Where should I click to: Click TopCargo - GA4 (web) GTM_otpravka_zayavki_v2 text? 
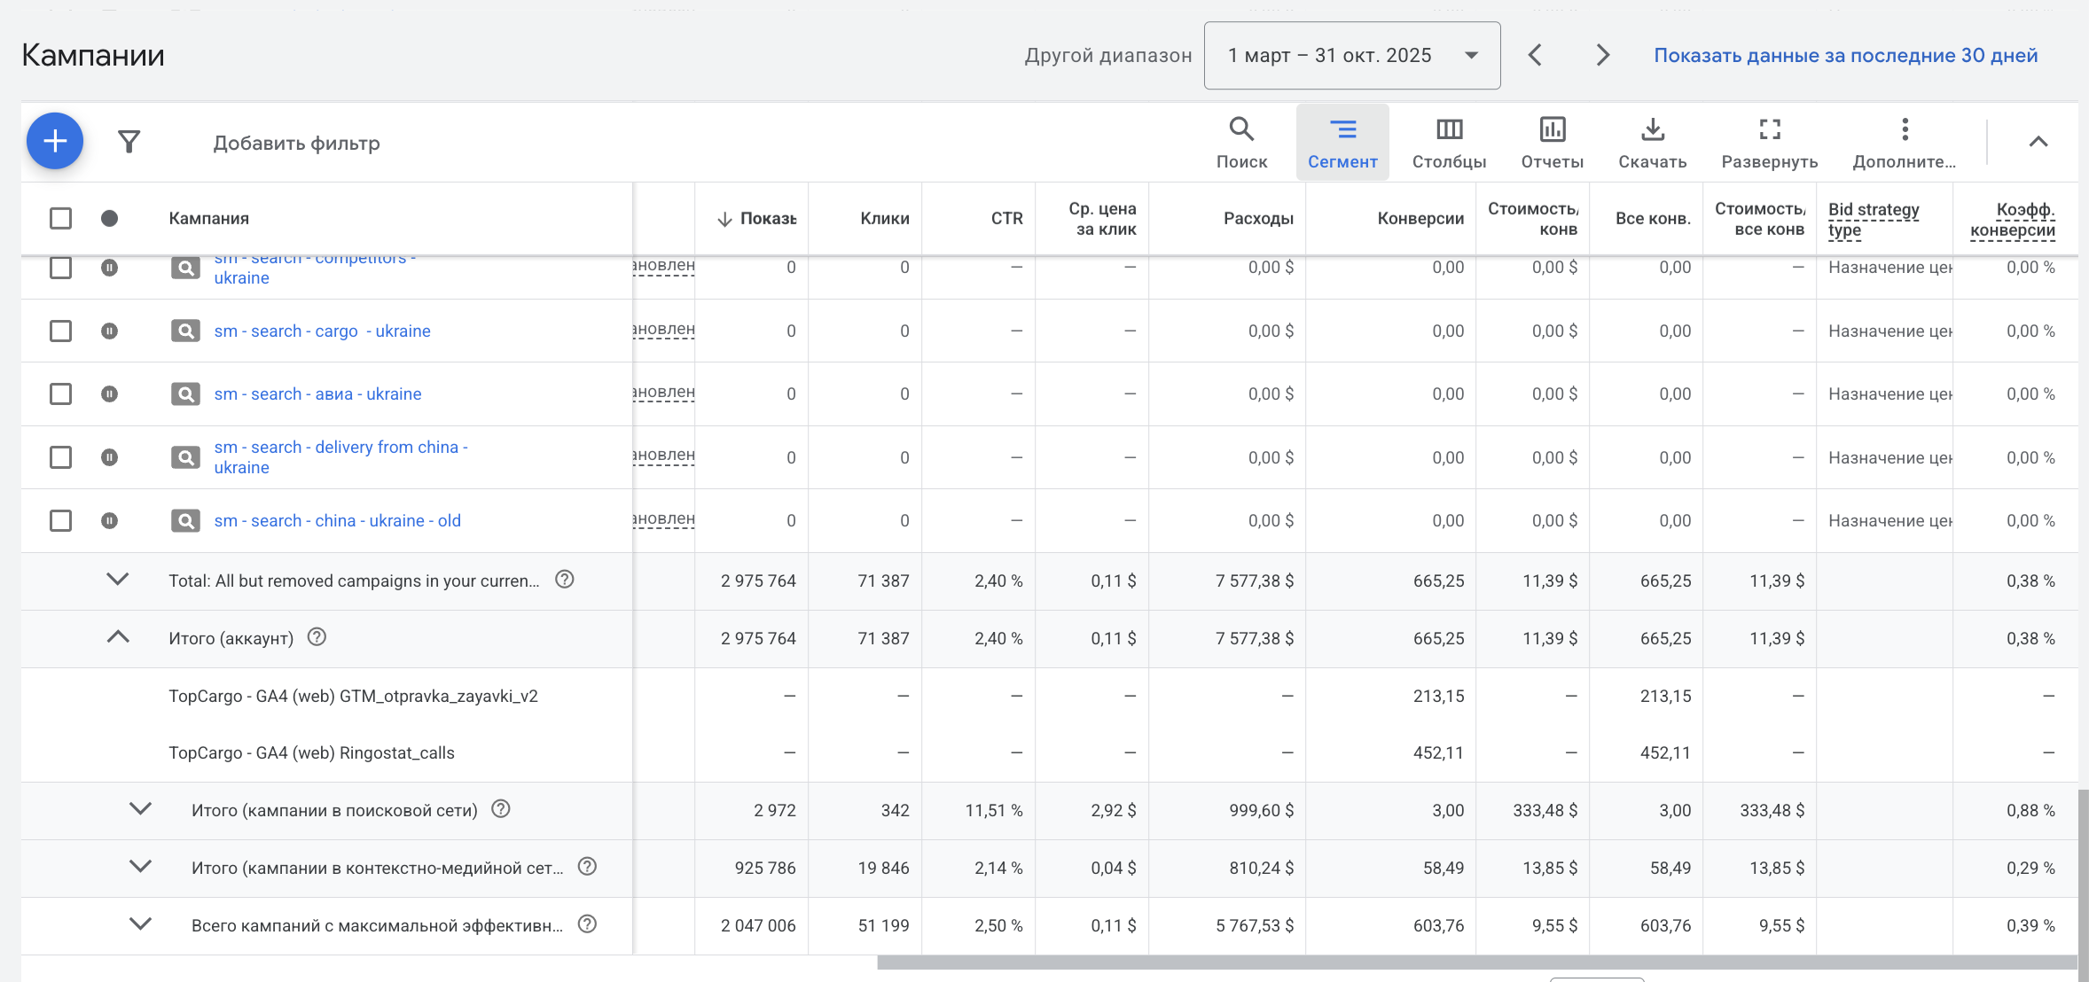coord(353,696)
